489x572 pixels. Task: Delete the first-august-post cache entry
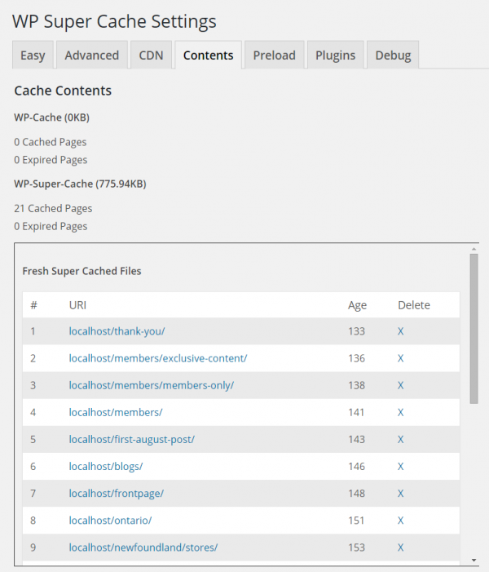pos(400,439)
